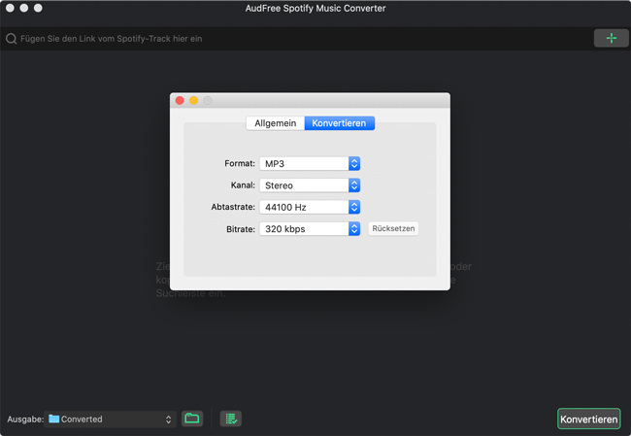Image resolution: width=631 pixels, height=436 pixels.
Task: Open the Abtastrate dropdown showing 44100 Hz
Action: point(310,207)
